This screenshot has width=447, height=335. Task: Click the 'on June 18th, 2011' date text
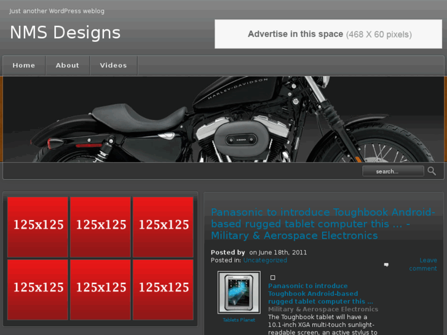point(278,253)
